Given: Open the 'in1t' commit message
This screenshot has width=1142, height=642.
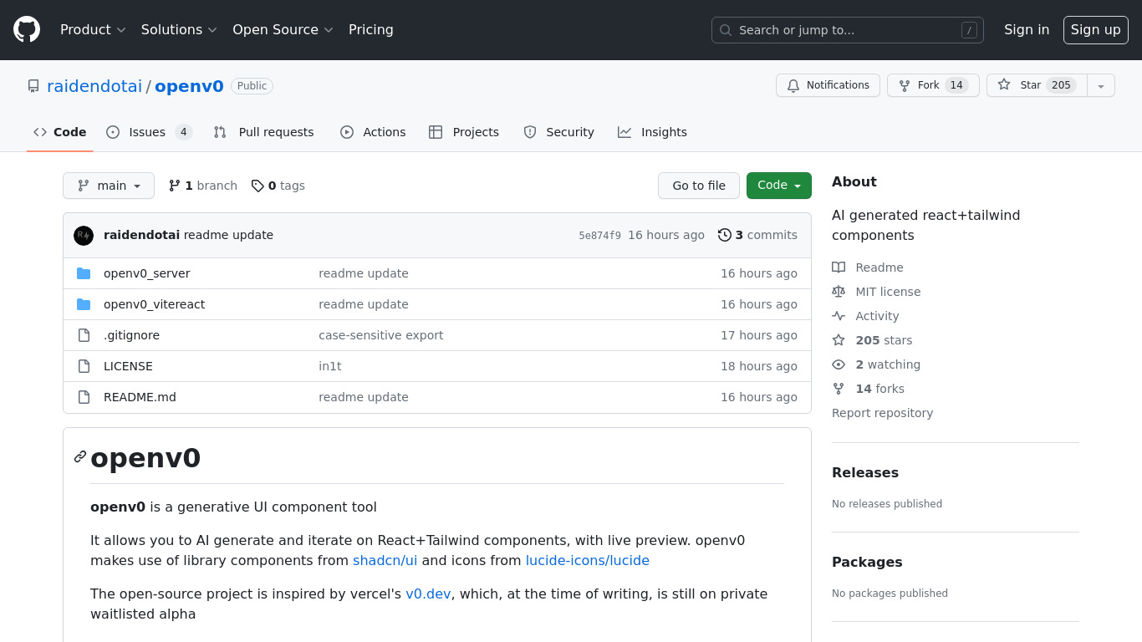Looking at the screenshot, I should pos(330,366).
